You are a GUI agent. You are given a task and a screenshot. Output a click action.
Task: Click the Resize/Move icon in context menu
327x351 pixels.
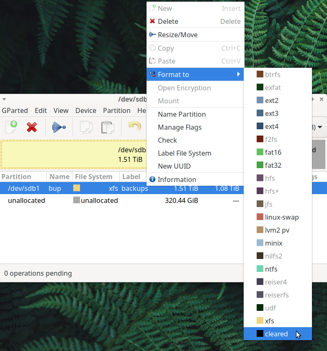[152, 34]
